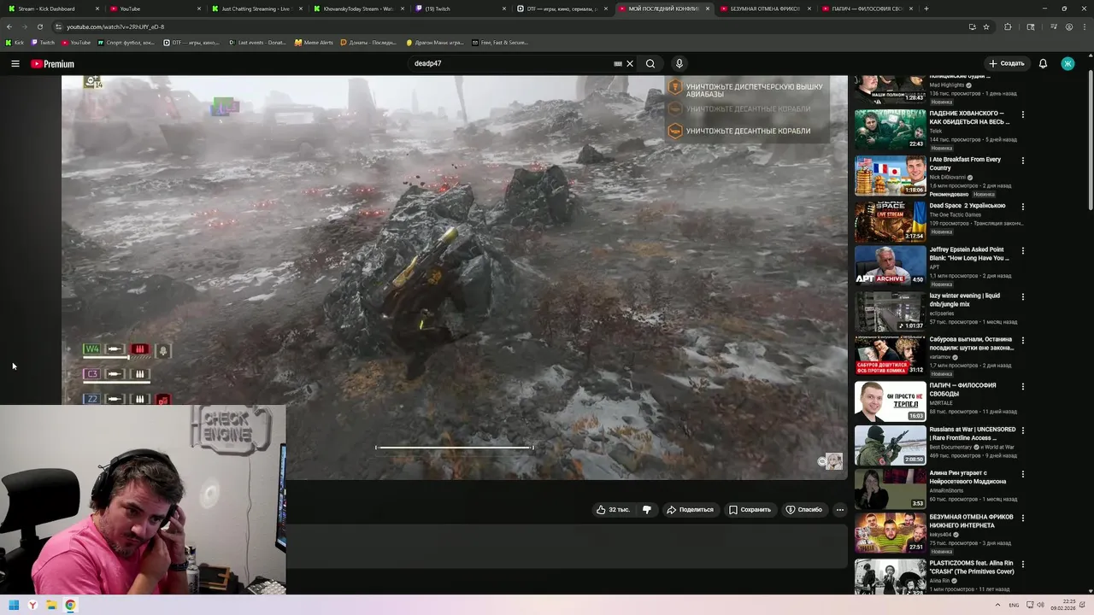Like the video with 32 тыс.
This screenshot has width=1094, height=615.
pos(614,510)
